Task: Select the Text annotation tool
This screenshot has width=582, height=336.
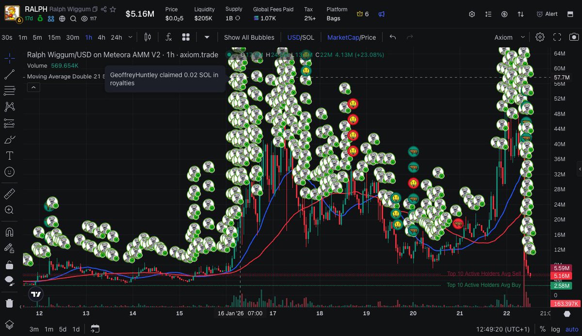Action: (x=9, y=156)
